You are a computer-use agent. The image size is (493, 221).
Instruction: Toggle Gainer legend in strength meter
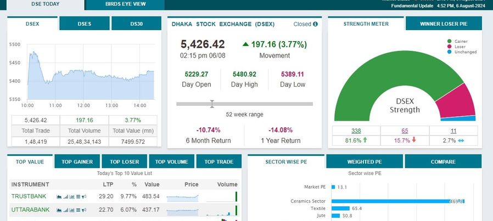[457, 41]
